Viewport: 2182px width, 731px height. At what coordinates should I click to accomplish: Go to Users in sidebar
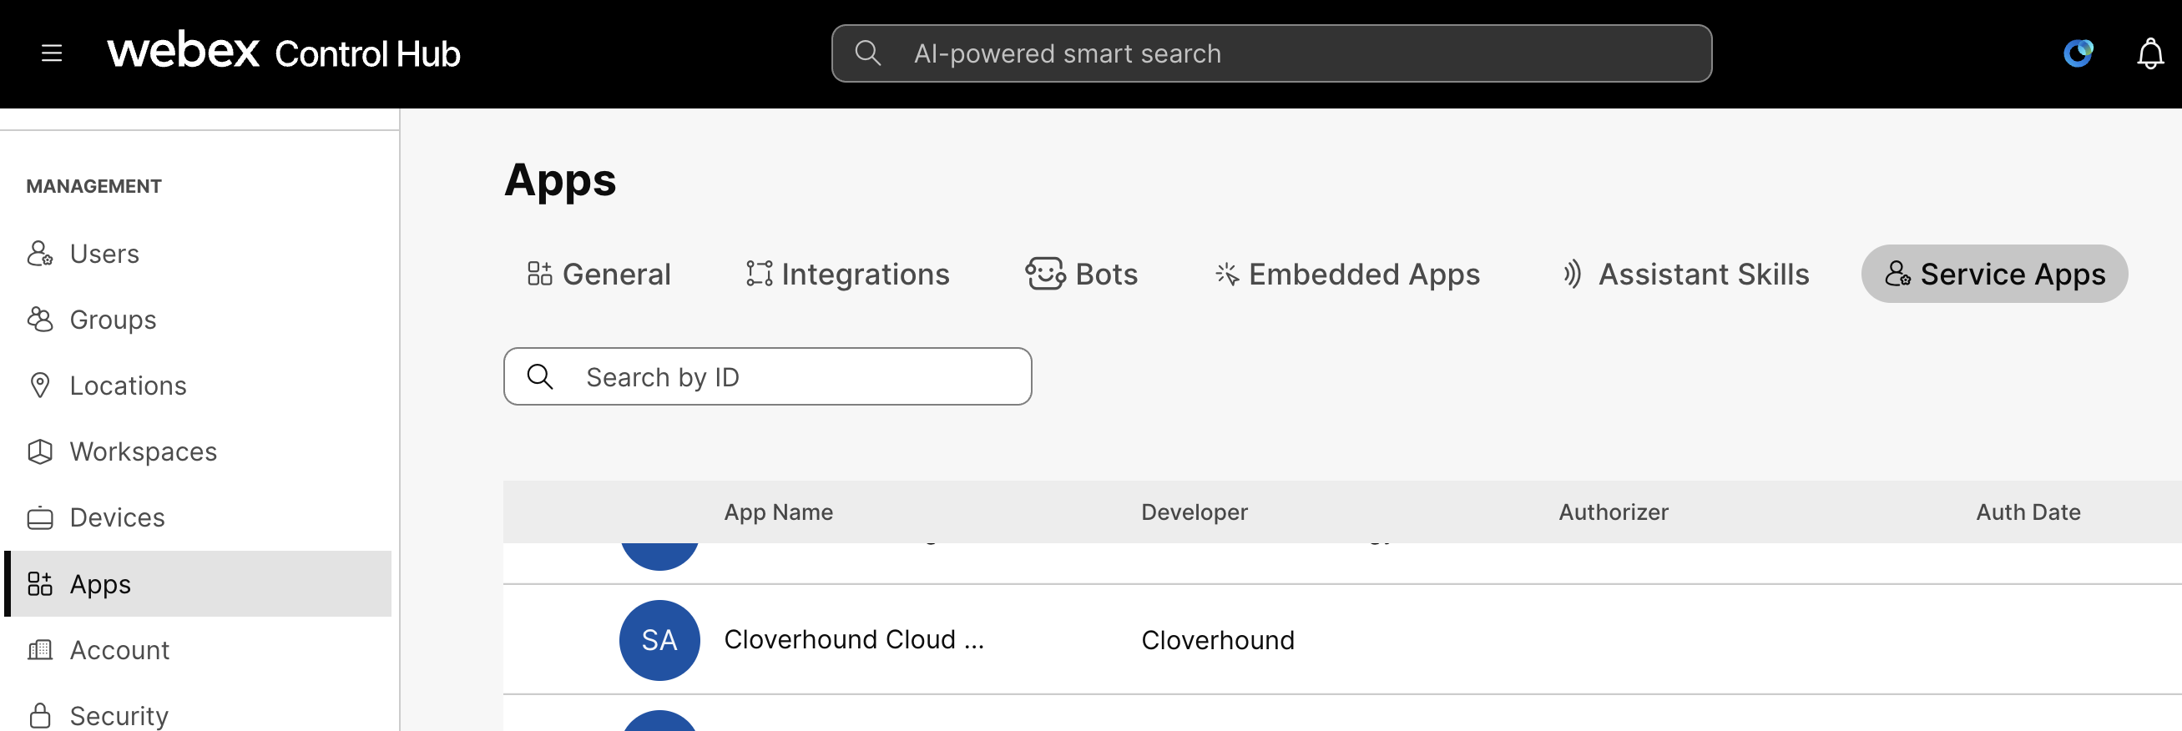(197, 255)
